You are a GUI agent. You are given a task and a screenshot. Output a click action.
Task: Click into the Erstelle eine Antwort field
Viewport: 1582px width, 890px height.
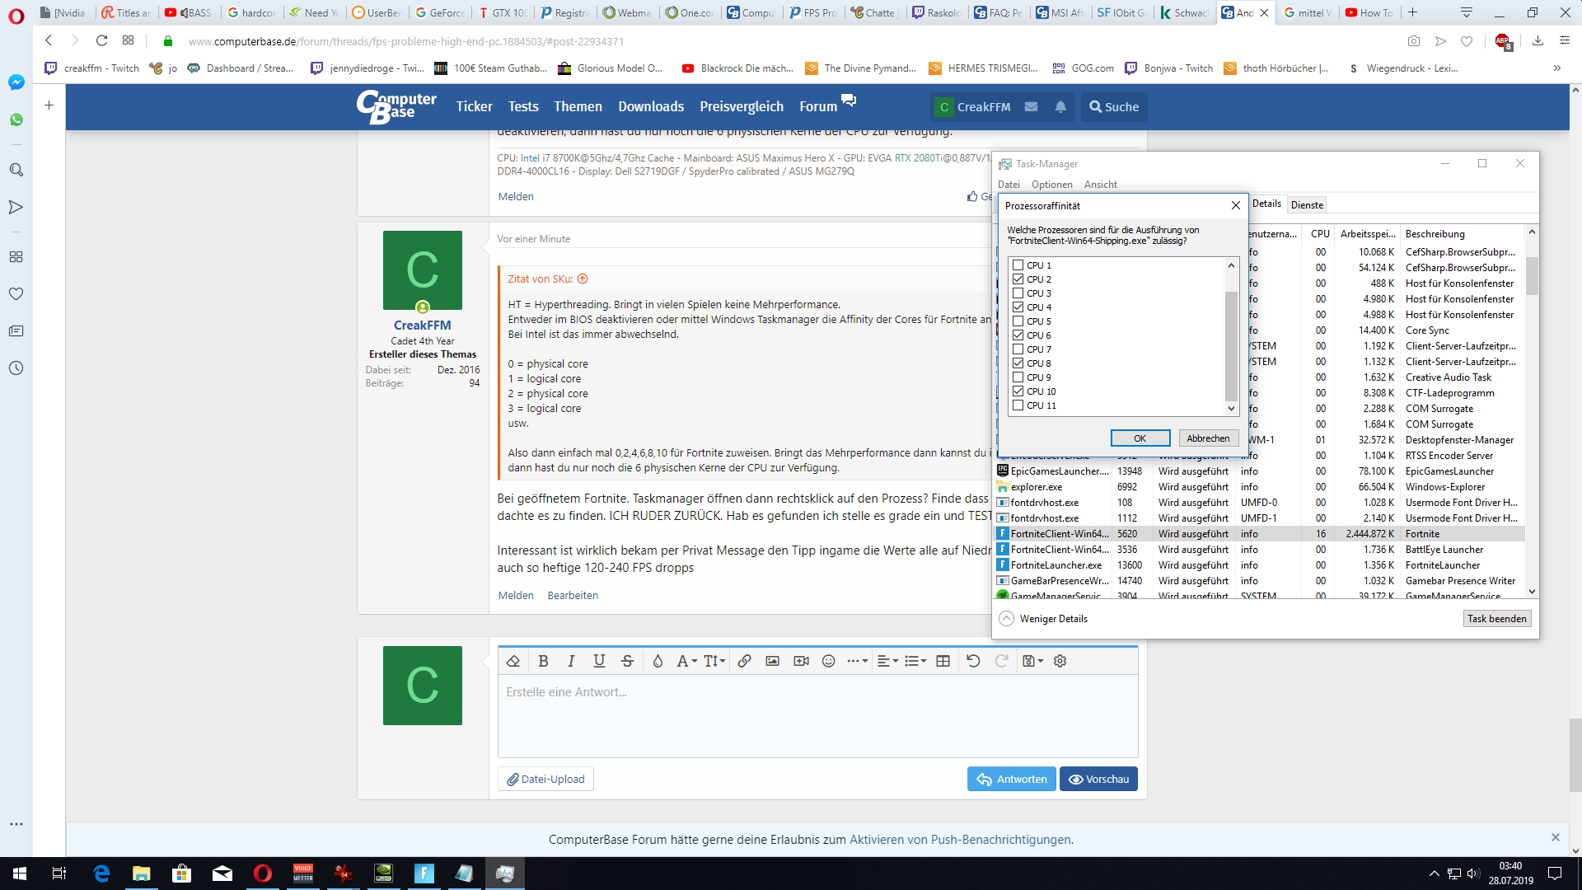tap(817, 714)
